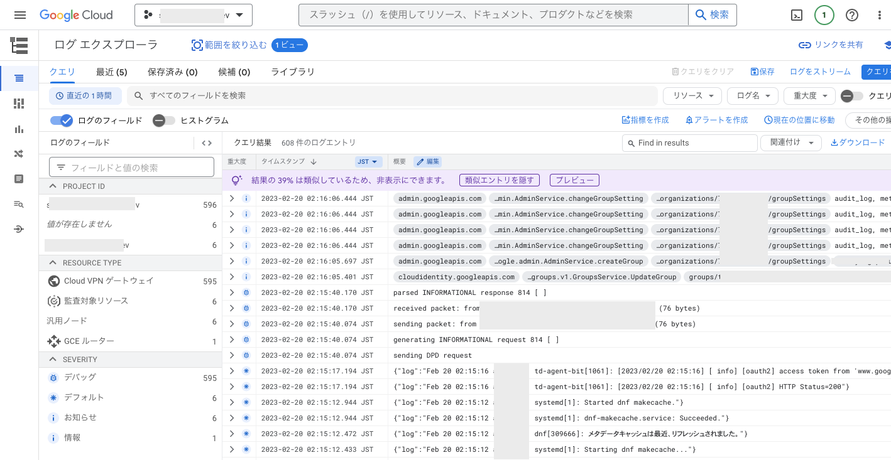
Task: Toggle the クエリ switch at right
Action: [852, 96]
